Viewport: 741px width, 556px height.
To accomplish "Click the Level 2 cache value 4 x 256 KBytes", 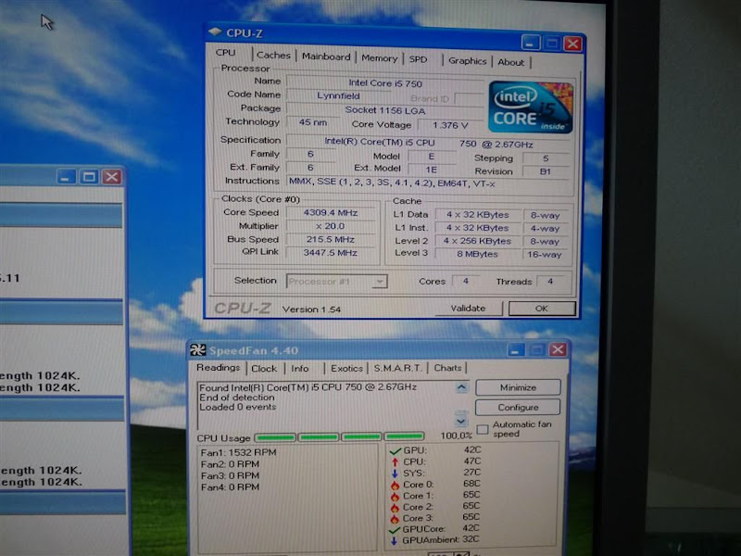I will 477,241.
